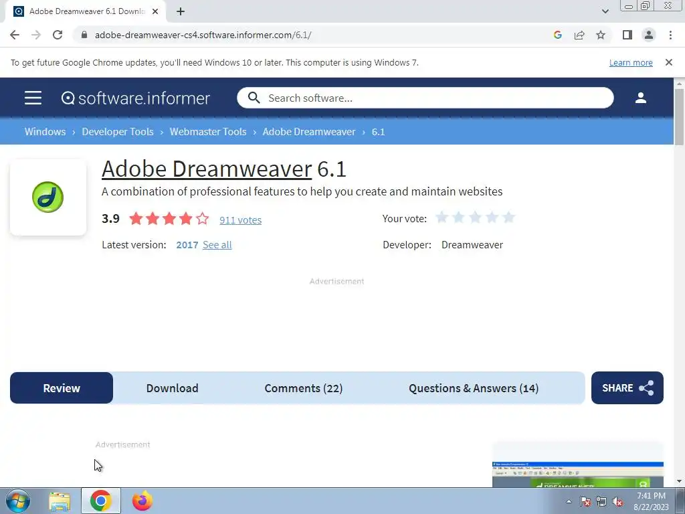Open the Dreamweaver screenshot thumbnail
Screen dimensions: 685x514
coord(577,475)
